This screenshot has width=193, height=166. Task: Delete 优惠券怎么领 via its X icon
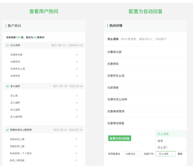click(x=77, y=69)
